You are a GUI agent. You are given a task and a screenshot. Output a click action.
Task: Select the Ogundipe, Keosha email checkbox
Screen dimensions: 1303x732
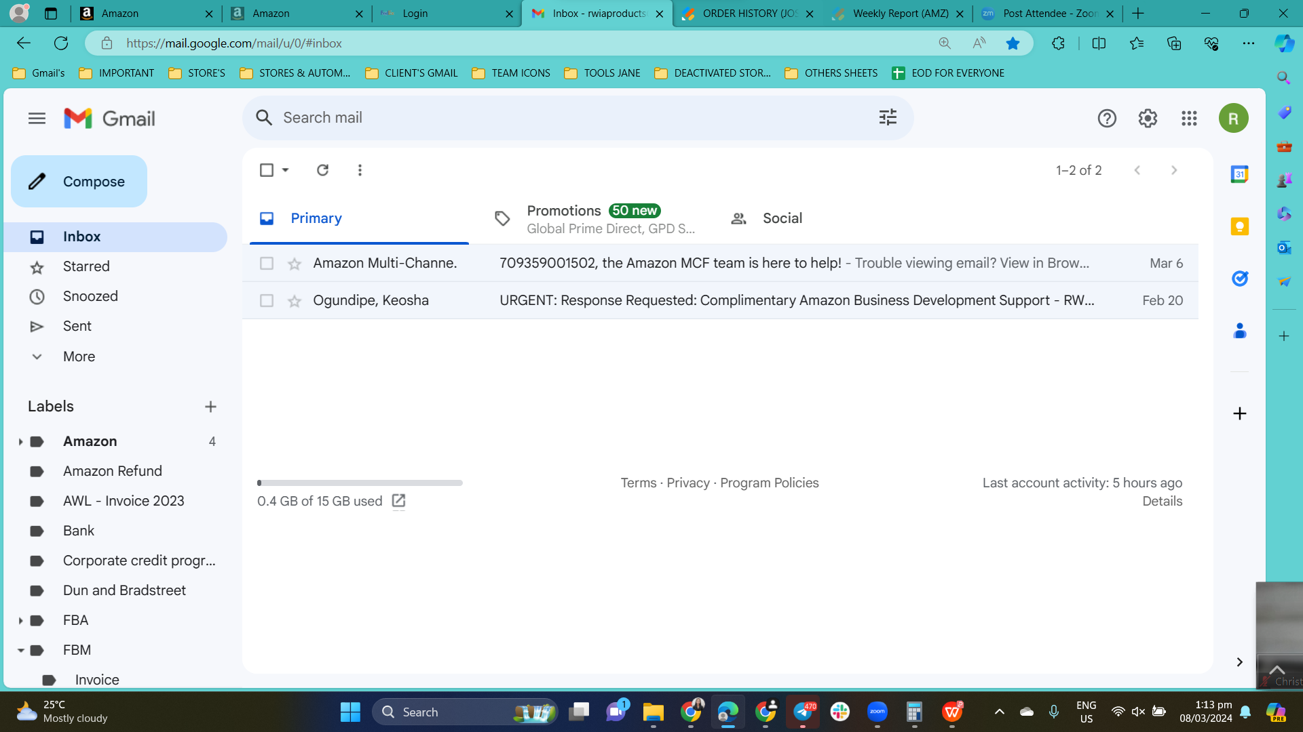(267, 300)
